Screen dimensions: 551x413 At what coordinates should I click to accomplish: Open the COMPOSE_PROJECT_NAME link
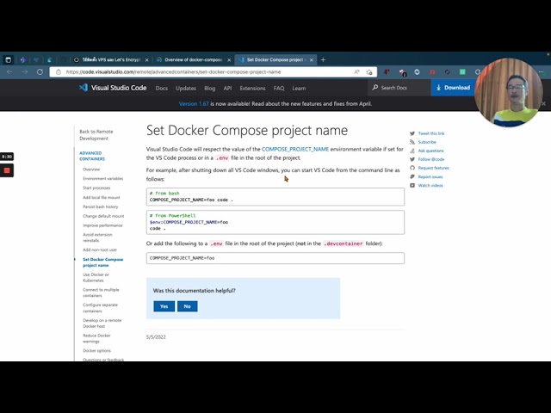(295, 149)
